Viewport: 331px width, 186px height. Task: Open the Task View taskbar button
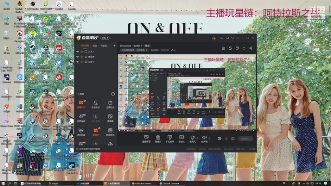click(x=15, y=183)
